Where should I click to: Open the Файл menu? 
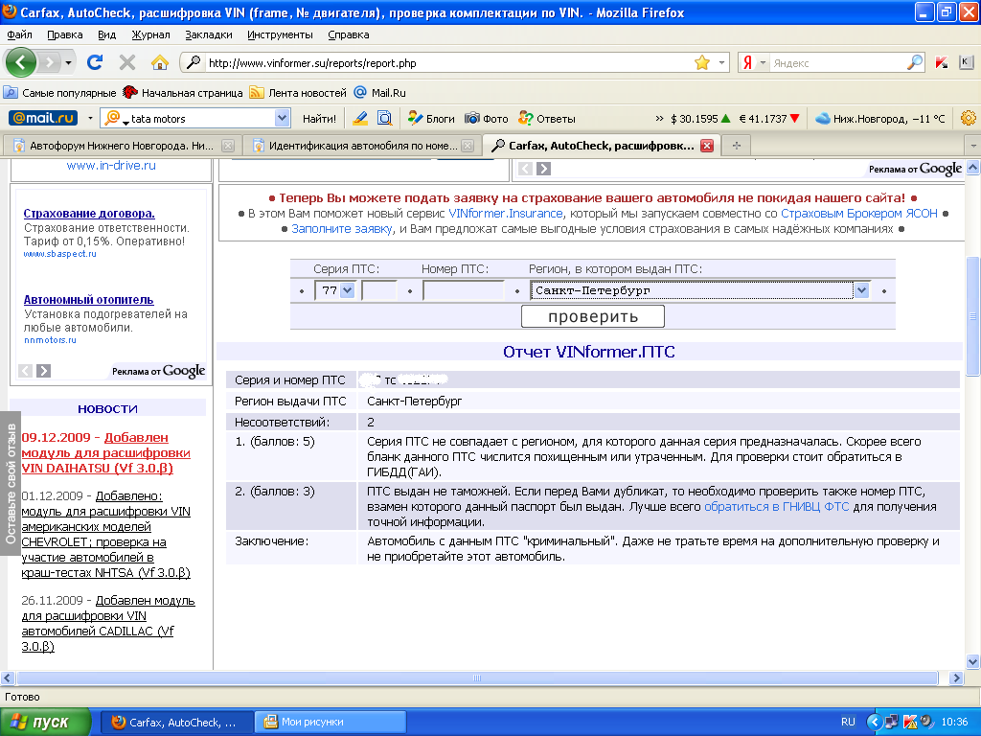pos(19,34)
